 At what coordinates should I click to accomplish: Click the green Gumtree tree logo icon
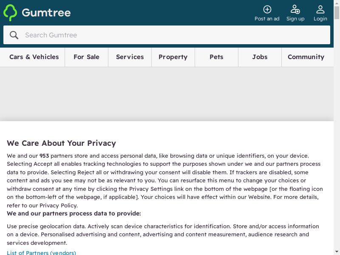click(x=10, y=13)
